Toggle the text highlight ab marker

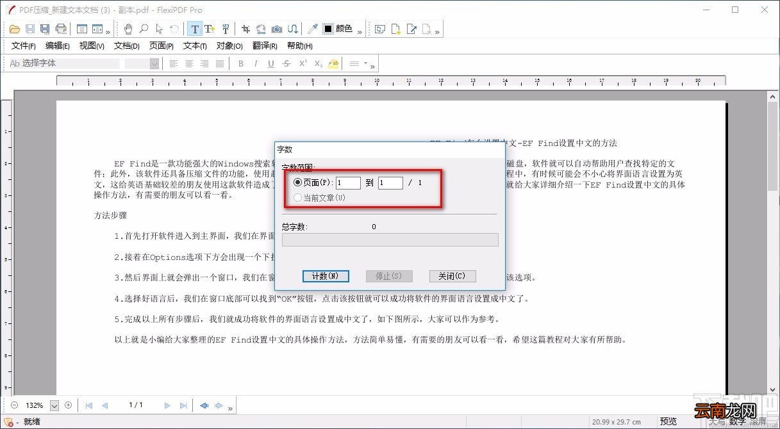point(333,63)
